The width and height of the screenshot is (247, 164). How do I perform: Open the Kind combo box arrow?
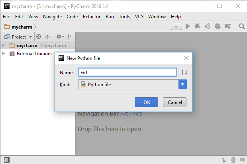pyautogui.click(x=182, y=85)
